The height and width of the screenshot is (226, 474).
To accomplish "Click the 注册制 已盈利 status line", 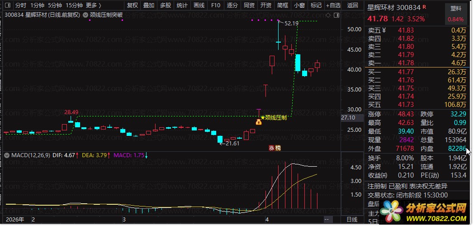I will (x=408, y=186).
